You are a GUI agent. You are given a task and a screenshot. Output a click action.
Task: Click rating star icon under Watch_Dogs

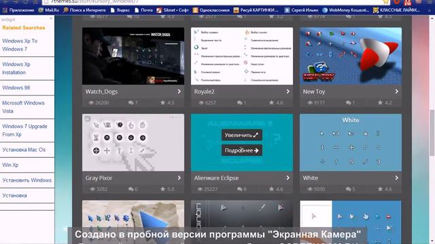click(x=163, y=102)
